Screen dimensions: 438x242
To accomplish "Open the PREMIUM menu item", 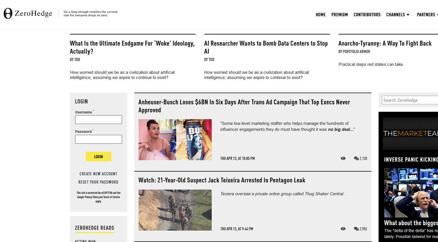I will click(x=339, y=15).
